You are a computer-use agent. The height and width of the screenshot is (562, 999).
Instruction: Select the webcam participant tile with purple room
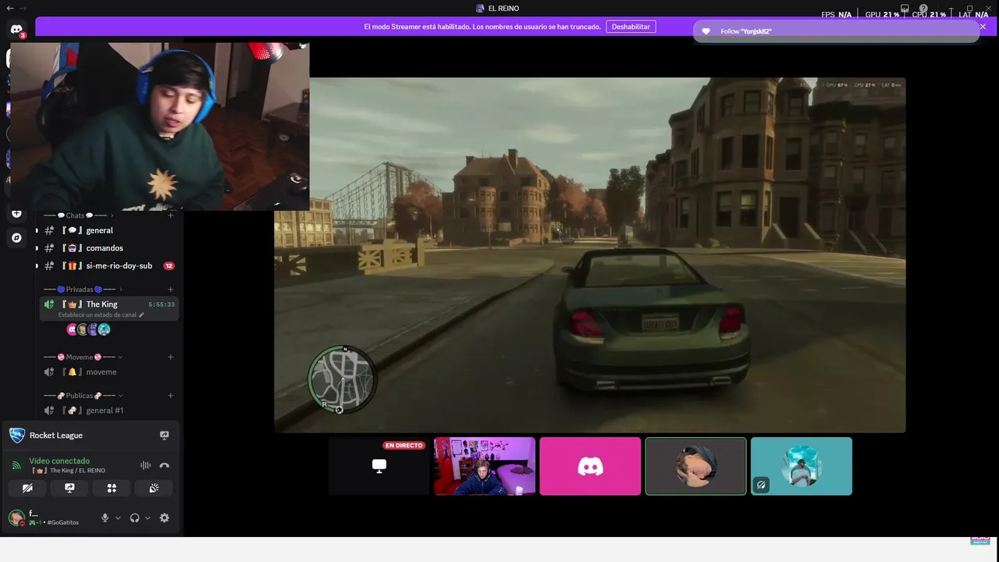point(485,466)
